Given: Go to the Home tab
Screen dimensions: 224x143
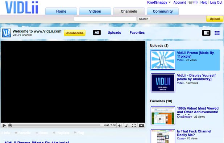Looking at the screenshot, I should 61,11.
